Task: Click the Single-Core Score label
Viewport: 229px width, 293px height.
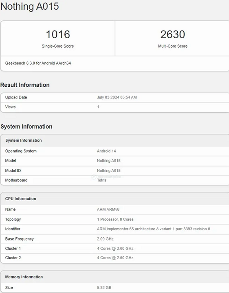Action: (58, 46)
